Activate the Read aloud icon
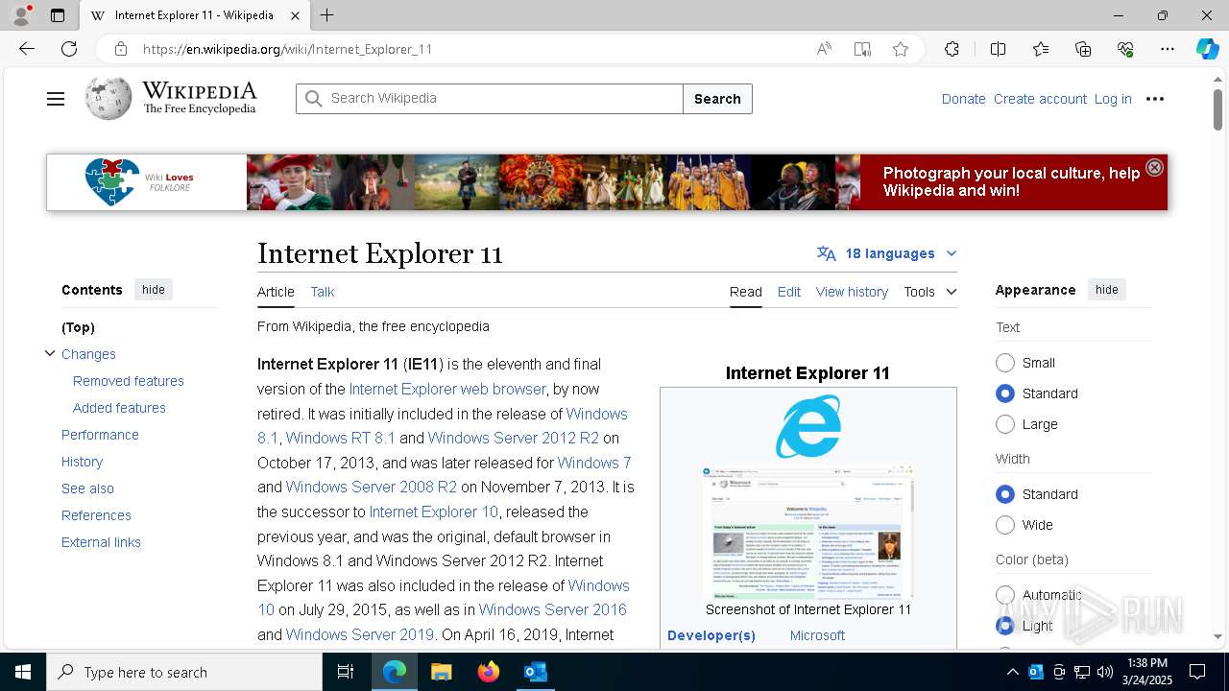Viewport: 1229px width, 691px height. [x=824, y=49]
